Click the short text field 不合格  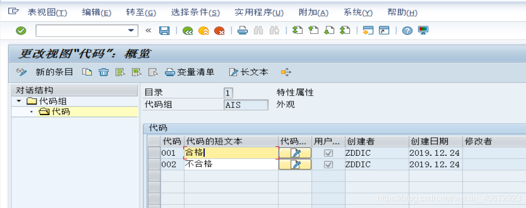click(231, 164)
